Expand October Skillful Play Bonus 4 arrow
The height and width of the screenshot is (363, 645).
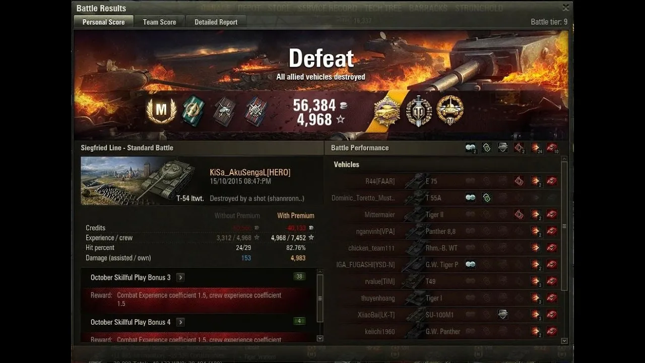(180, 322)
